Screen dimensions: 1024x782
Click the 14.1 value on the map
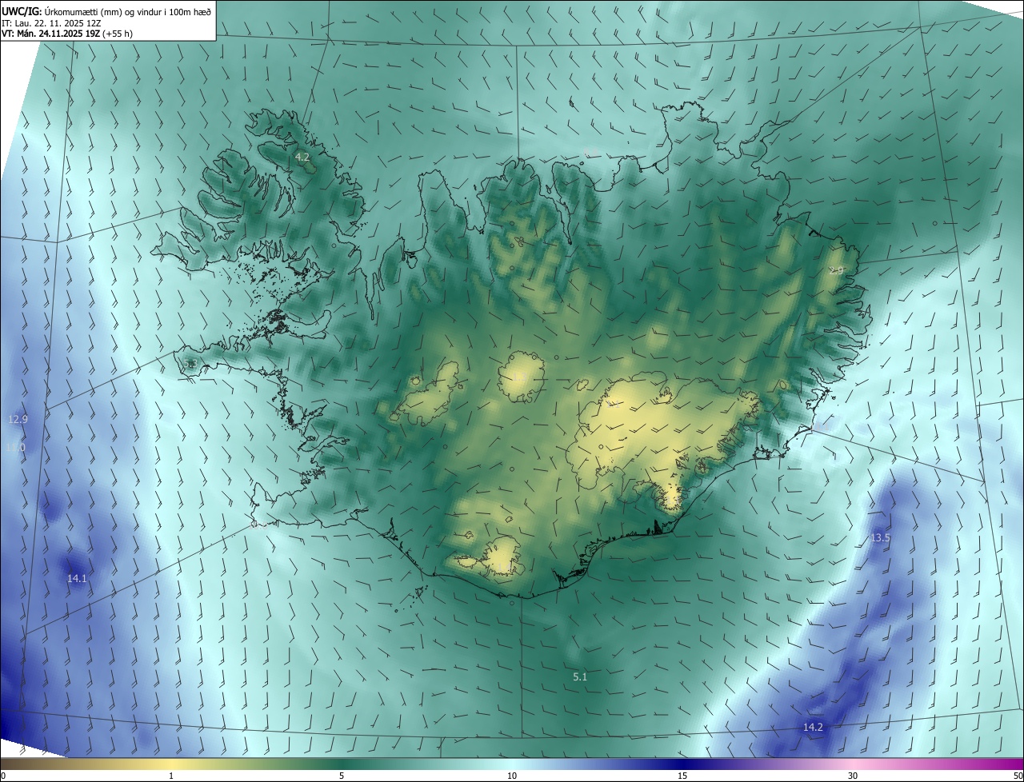[77, 578]
